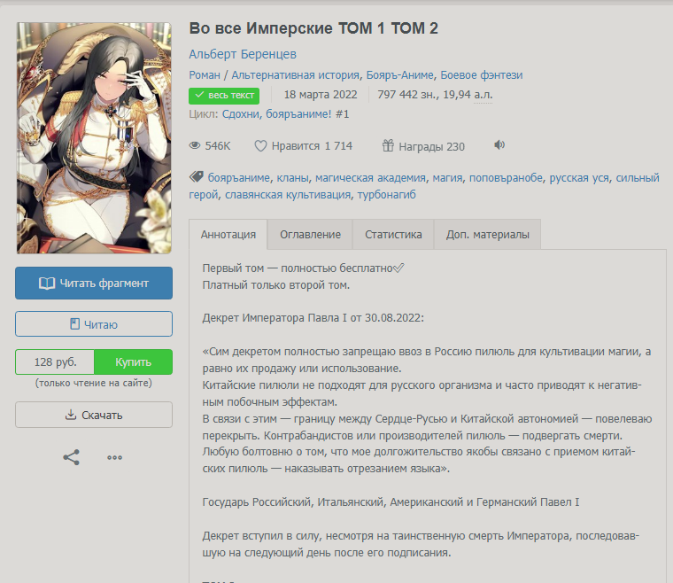The height and width of the screenshot is (583, 673).
Task: Click the green Купить button
Action: (133, 361)
